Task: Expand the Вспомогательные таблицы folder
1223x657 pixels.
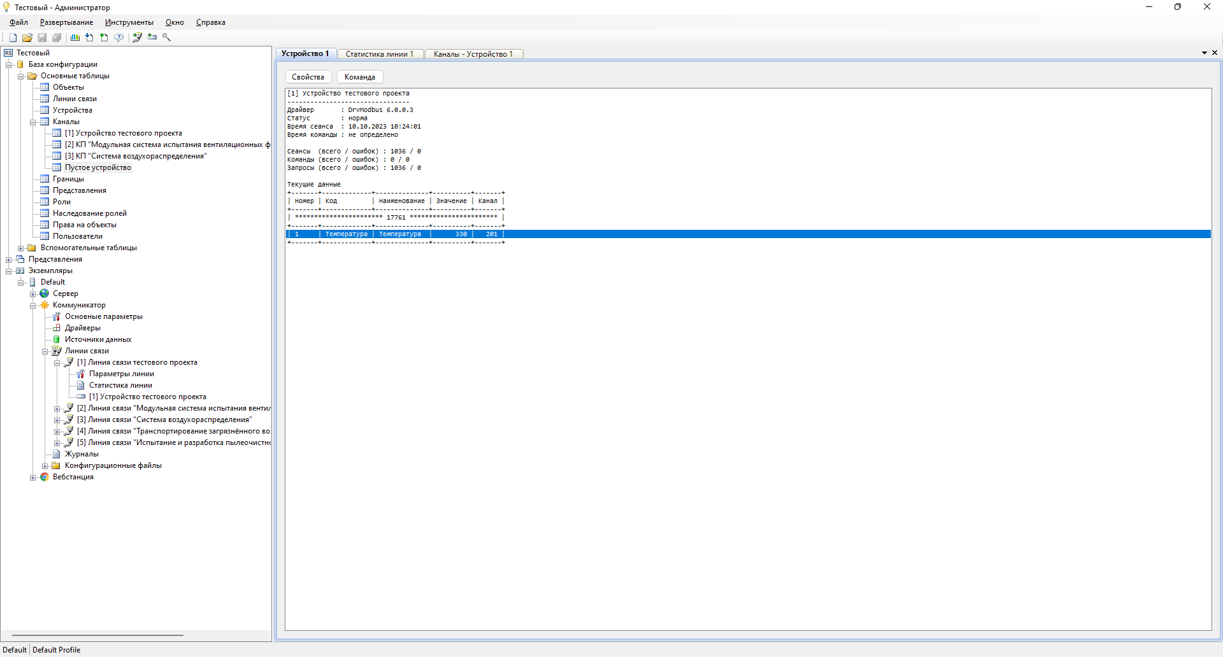Action: [x=20, y=248]
